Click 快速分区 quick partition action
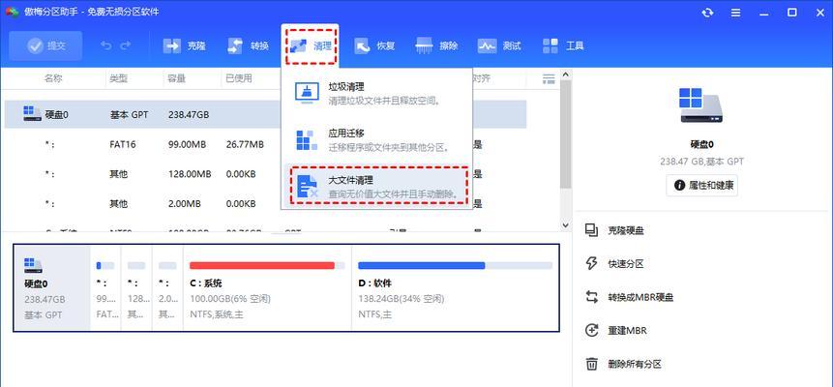This screenshot has height=387, width=833. pyautogui.click(x=626, y=264)
